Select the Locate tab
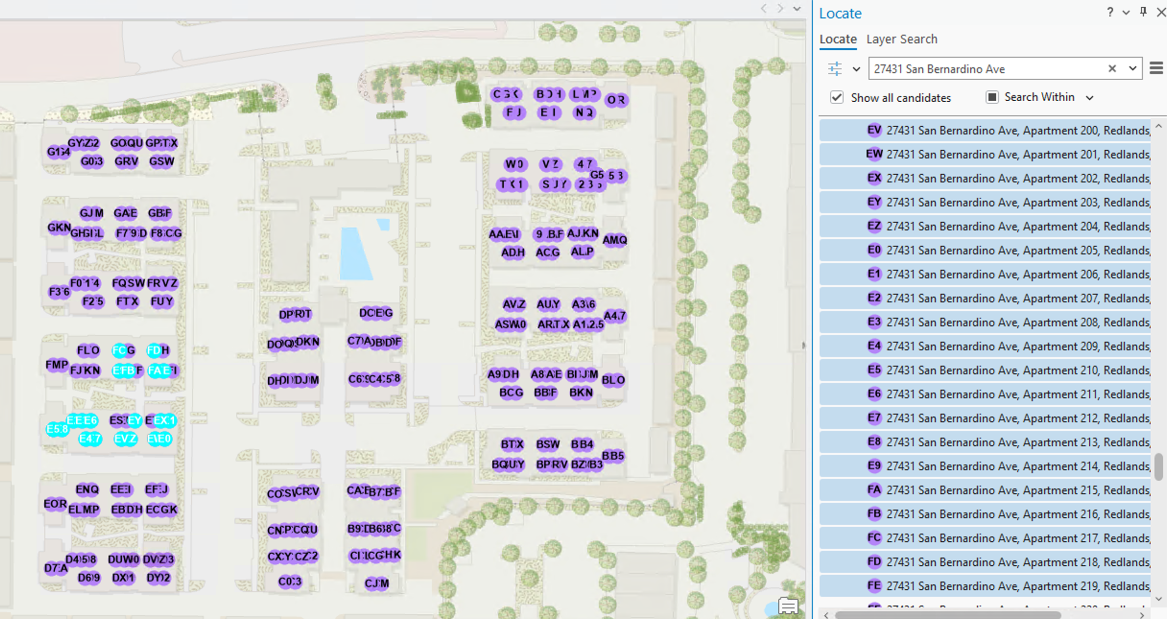The height and width of the screenshot is (619, 1167). (838, 39)
